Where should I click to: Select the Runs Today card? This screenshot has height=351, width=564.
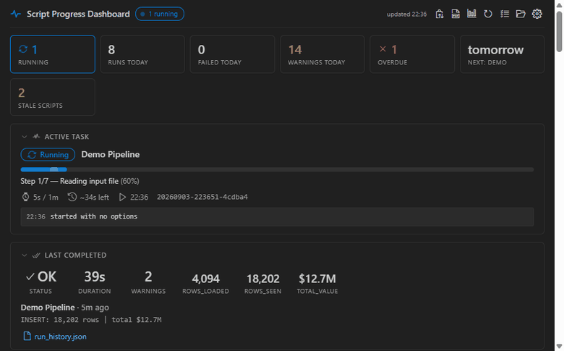point(142,54)
